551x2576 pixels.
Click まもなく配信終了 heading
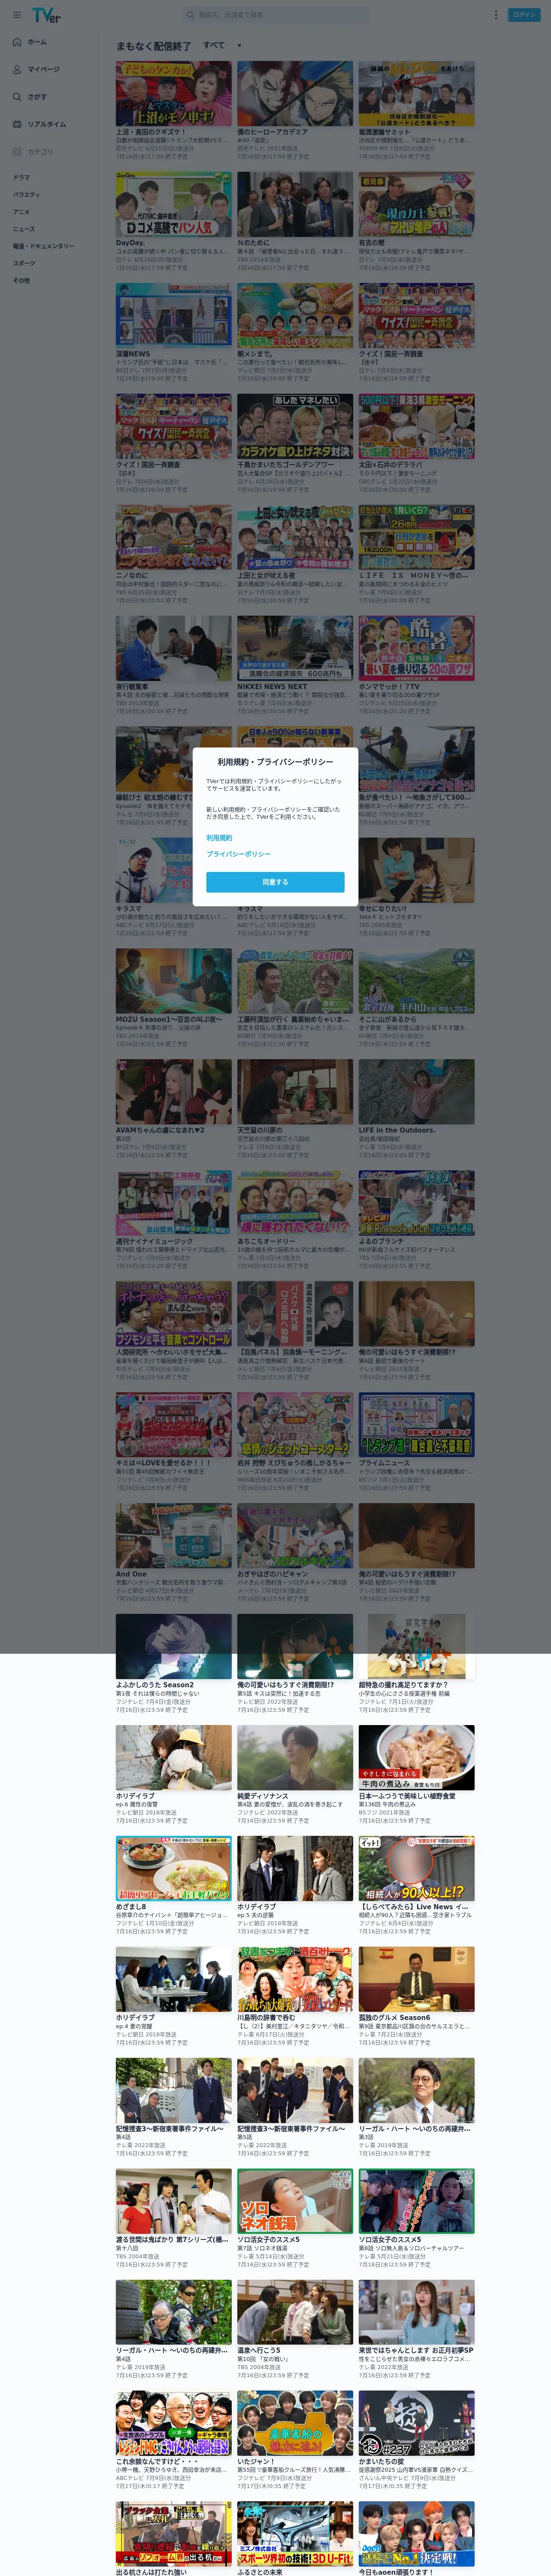(153, 46)
